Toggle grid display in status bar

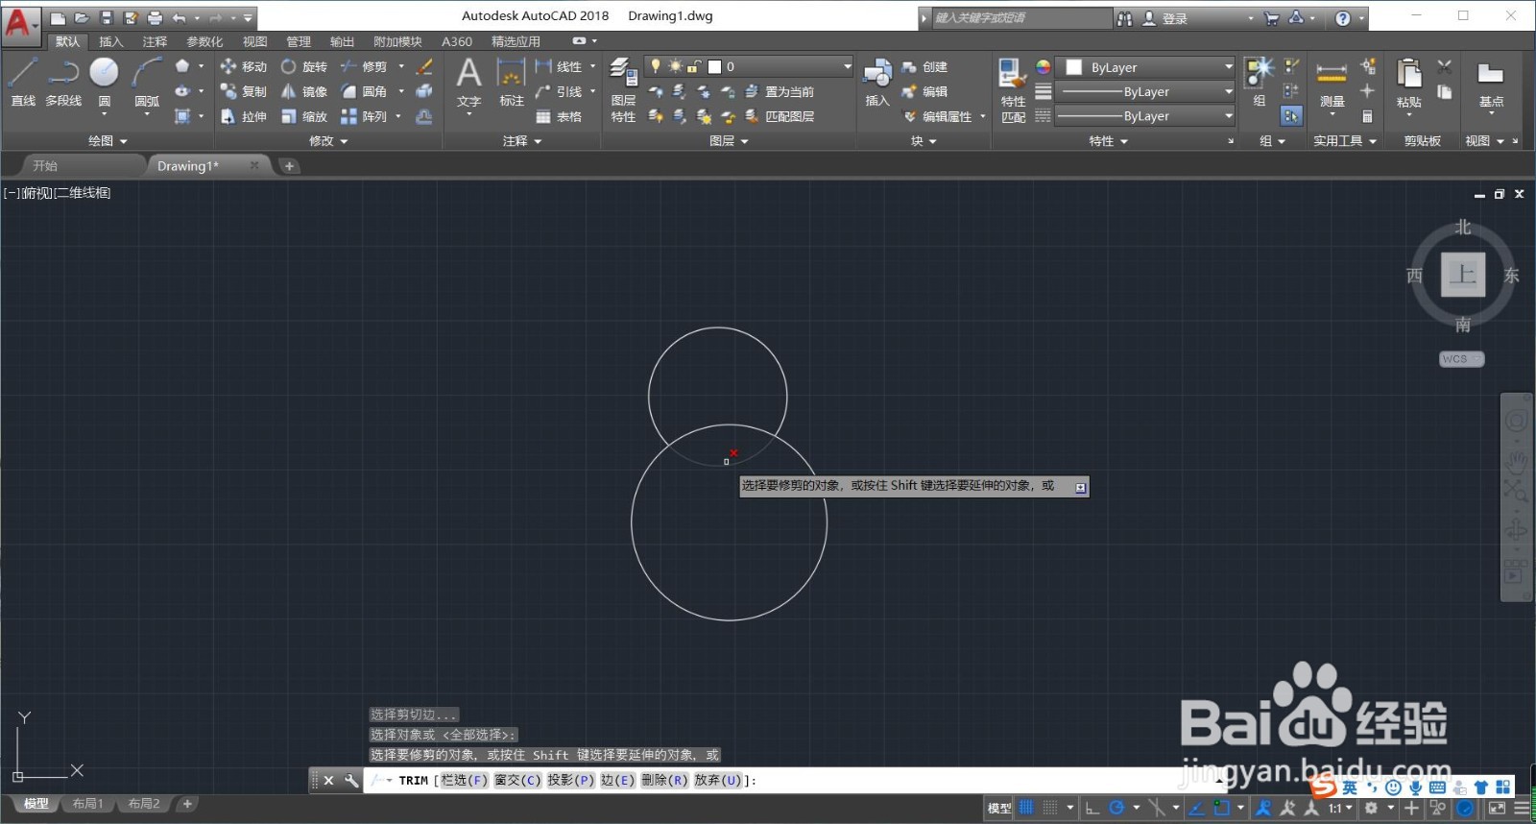[x=1026, y=808]
